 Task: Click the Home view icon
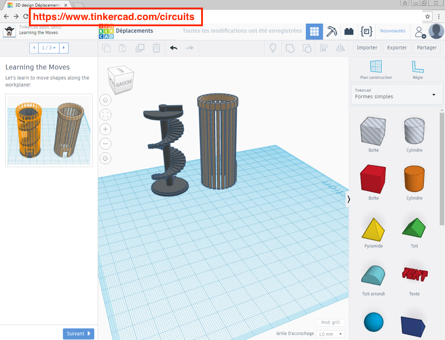pos(105,100)
